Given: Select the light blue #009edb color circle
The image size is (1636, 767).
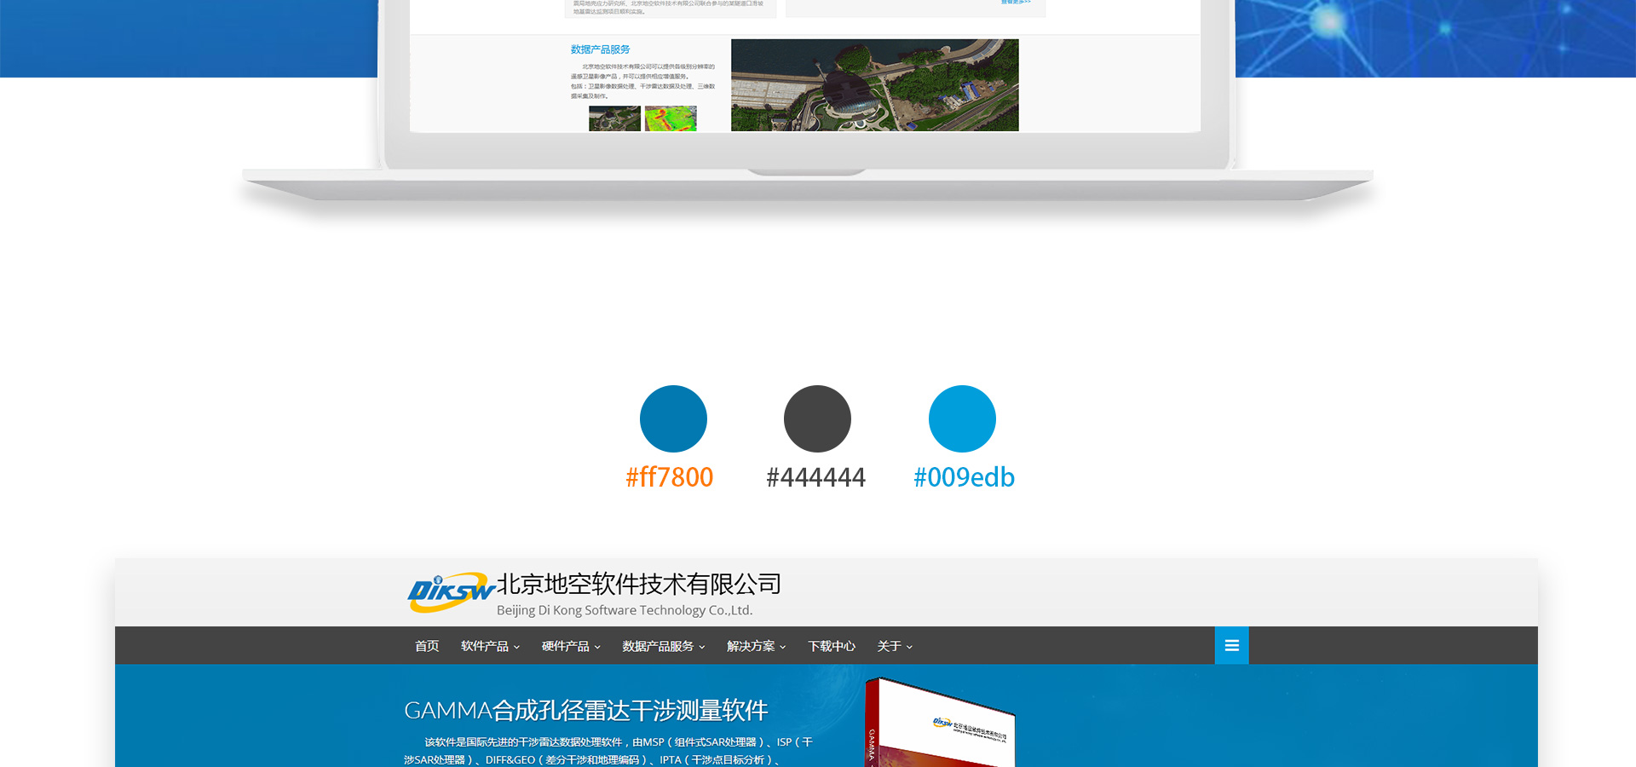Looking at the screenshot, I should point(962,418).
